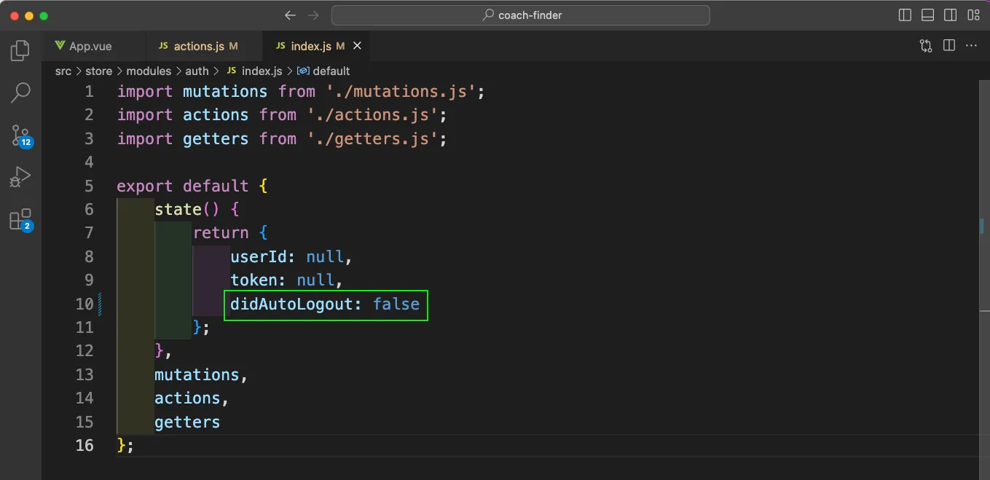Click the './mutations.js' import path

[x=401, y=92]
